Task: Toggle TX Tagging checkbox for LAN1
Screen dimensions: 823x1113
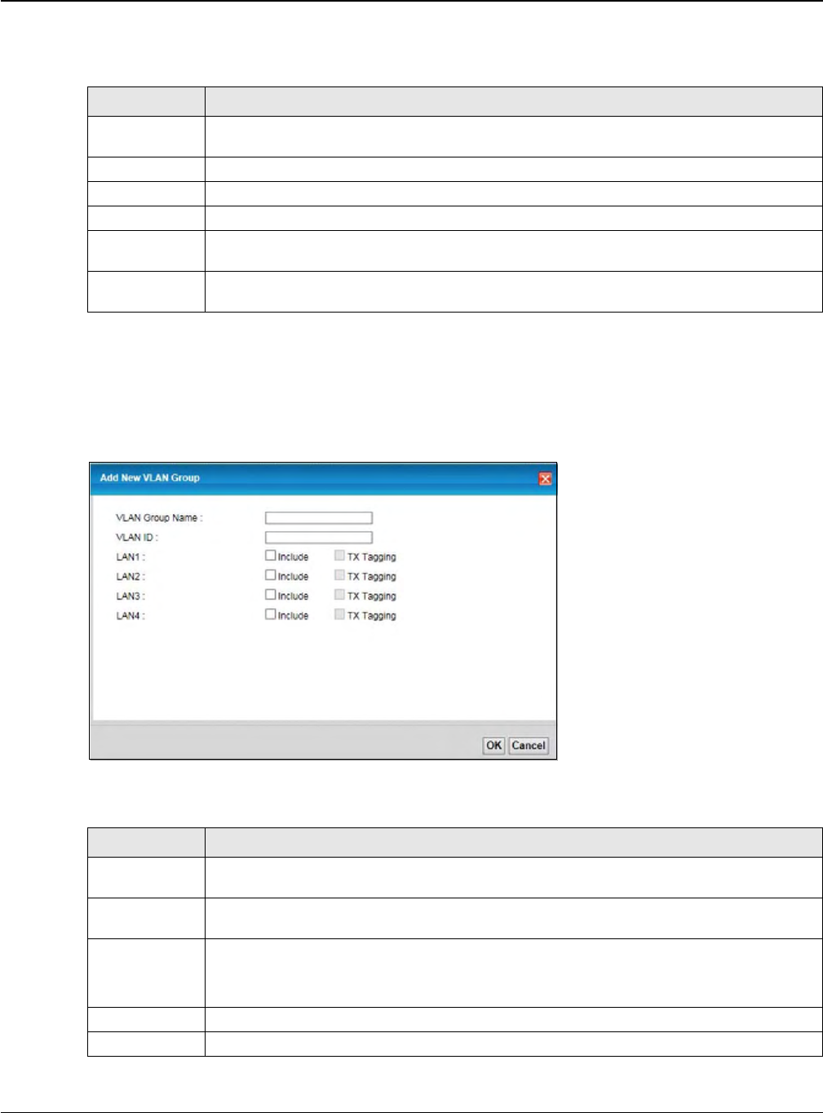Action: (x=339, y=556)
